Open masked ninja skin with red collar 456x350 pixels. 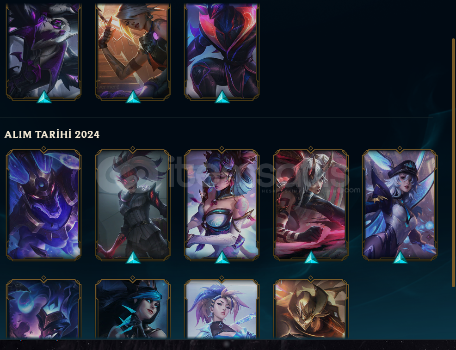point(222,51)
